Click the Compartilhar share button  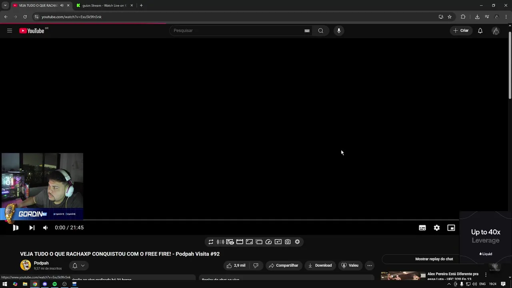tap(284, 265)
